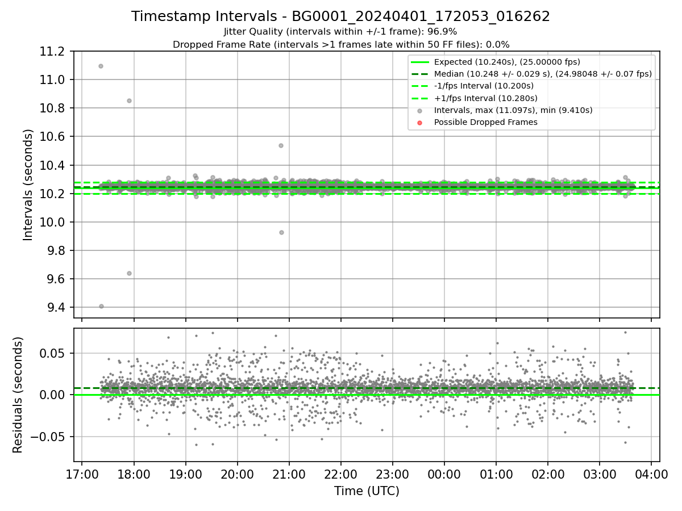Click legend entry "Intervals, max (11.097s), min (9.410s)"
The height and width of the screenshot is (511, 682).
pyautogui.click(x=513, y=110)
